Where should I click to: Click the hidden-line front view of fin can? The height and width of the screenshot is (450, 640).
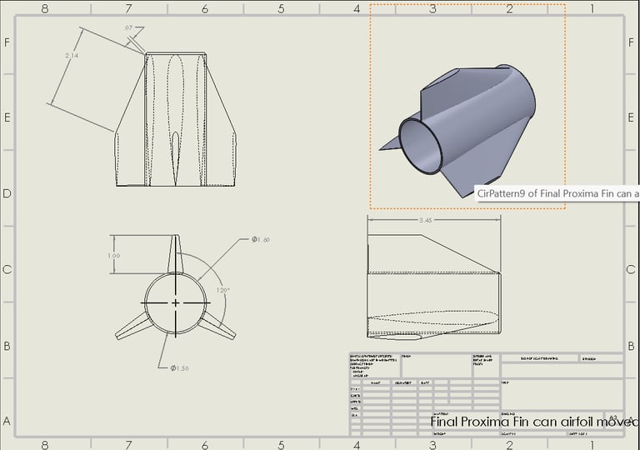point(176,119)
